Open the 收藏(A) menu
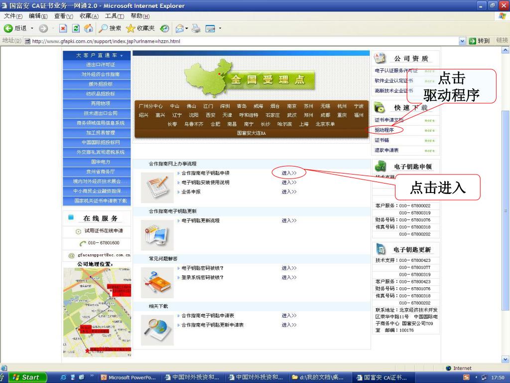 [89, 16]
